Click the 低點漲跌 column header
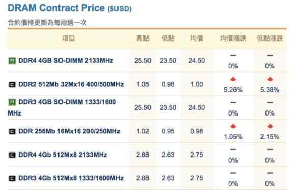This screenshot has width=295, height=190. point(270,39)
